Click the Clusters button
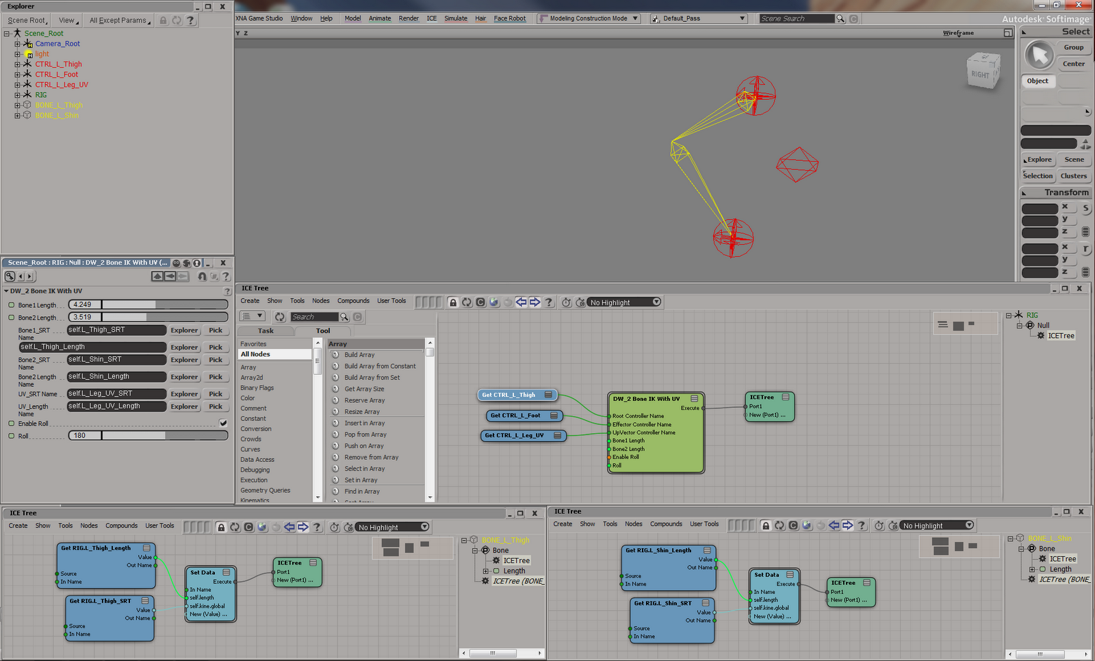Screen dimensions: 1095x661 pyautogui.click(x=1074, y=176)
